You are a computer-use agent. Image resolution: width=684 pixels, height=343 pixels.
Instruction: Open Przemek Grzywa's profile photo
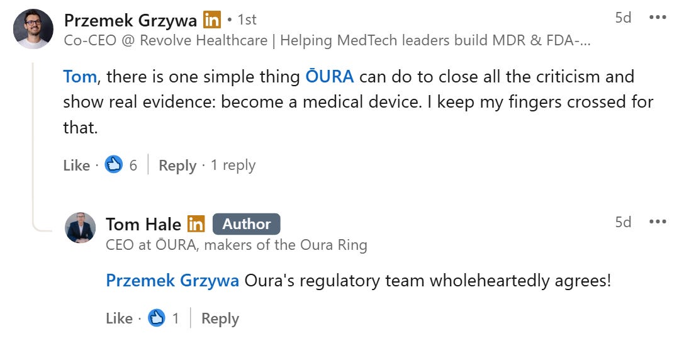click(33, 29)
